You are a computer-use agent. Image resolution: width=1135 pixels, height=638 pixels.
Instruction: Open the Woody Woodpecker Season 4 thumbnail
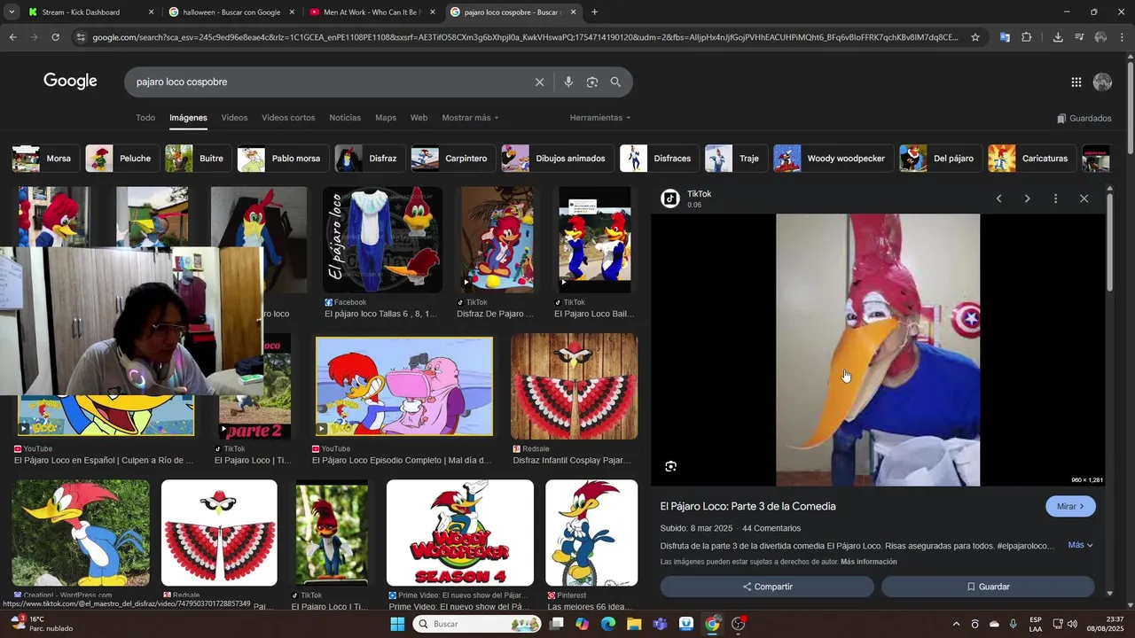click(460, 533)
